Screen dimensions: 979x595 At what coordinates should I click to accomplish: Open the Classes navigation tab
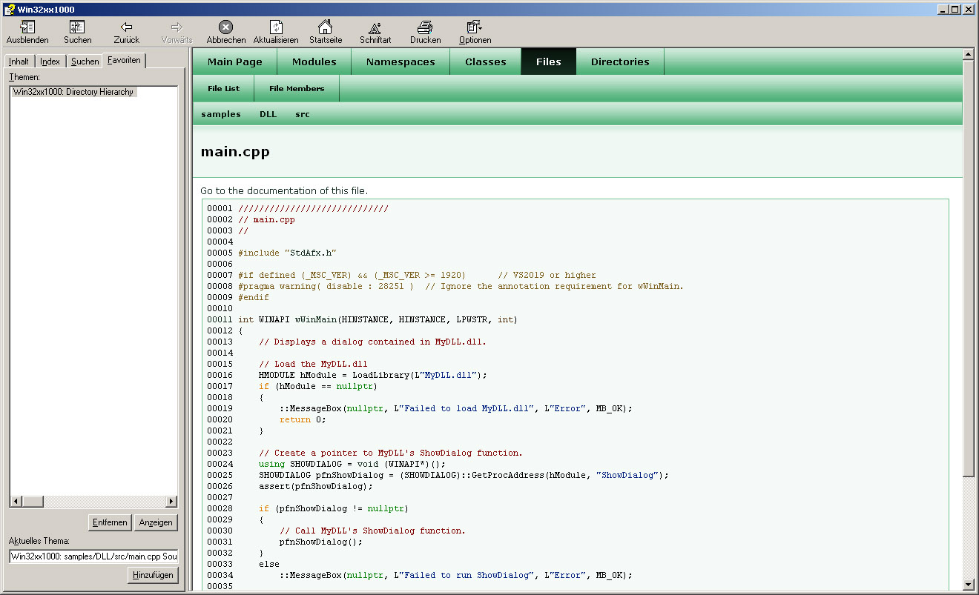tap(485, 62)
